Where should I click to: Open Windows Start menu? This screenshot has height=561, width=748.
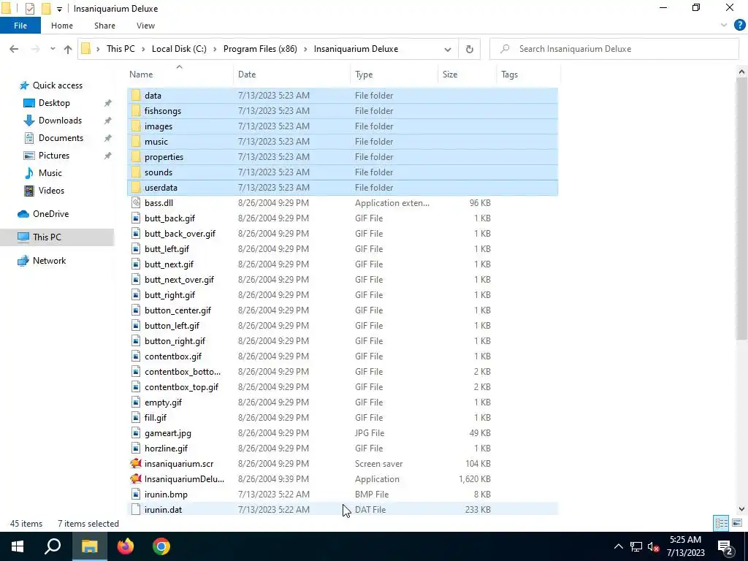[18, 546]
